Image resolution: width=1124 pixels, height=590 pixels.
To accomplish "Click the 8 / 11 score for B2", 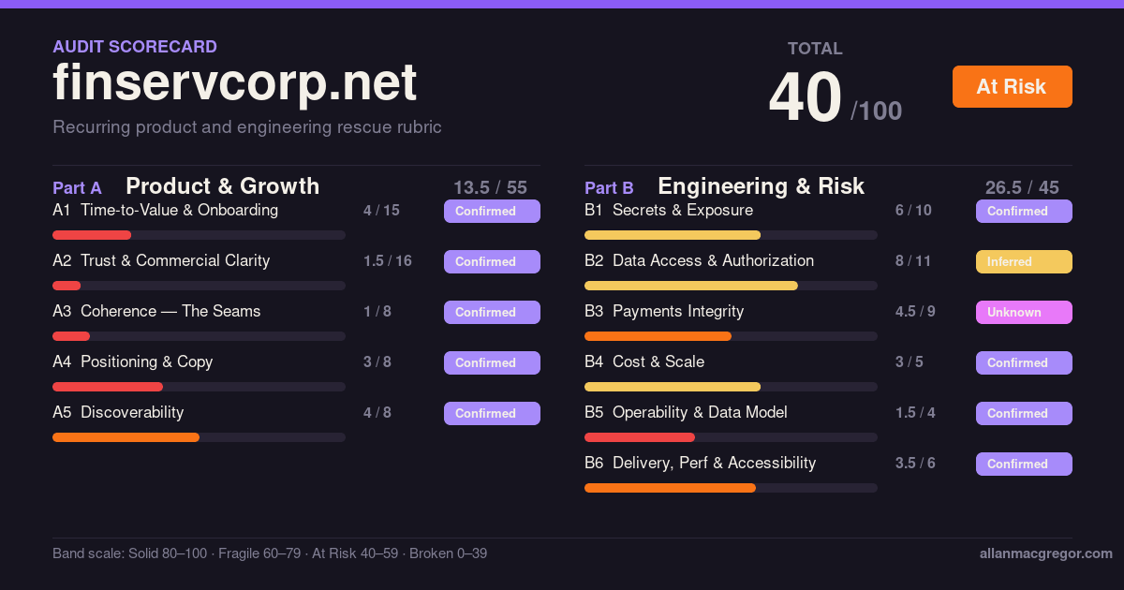I will coord(913,261).
